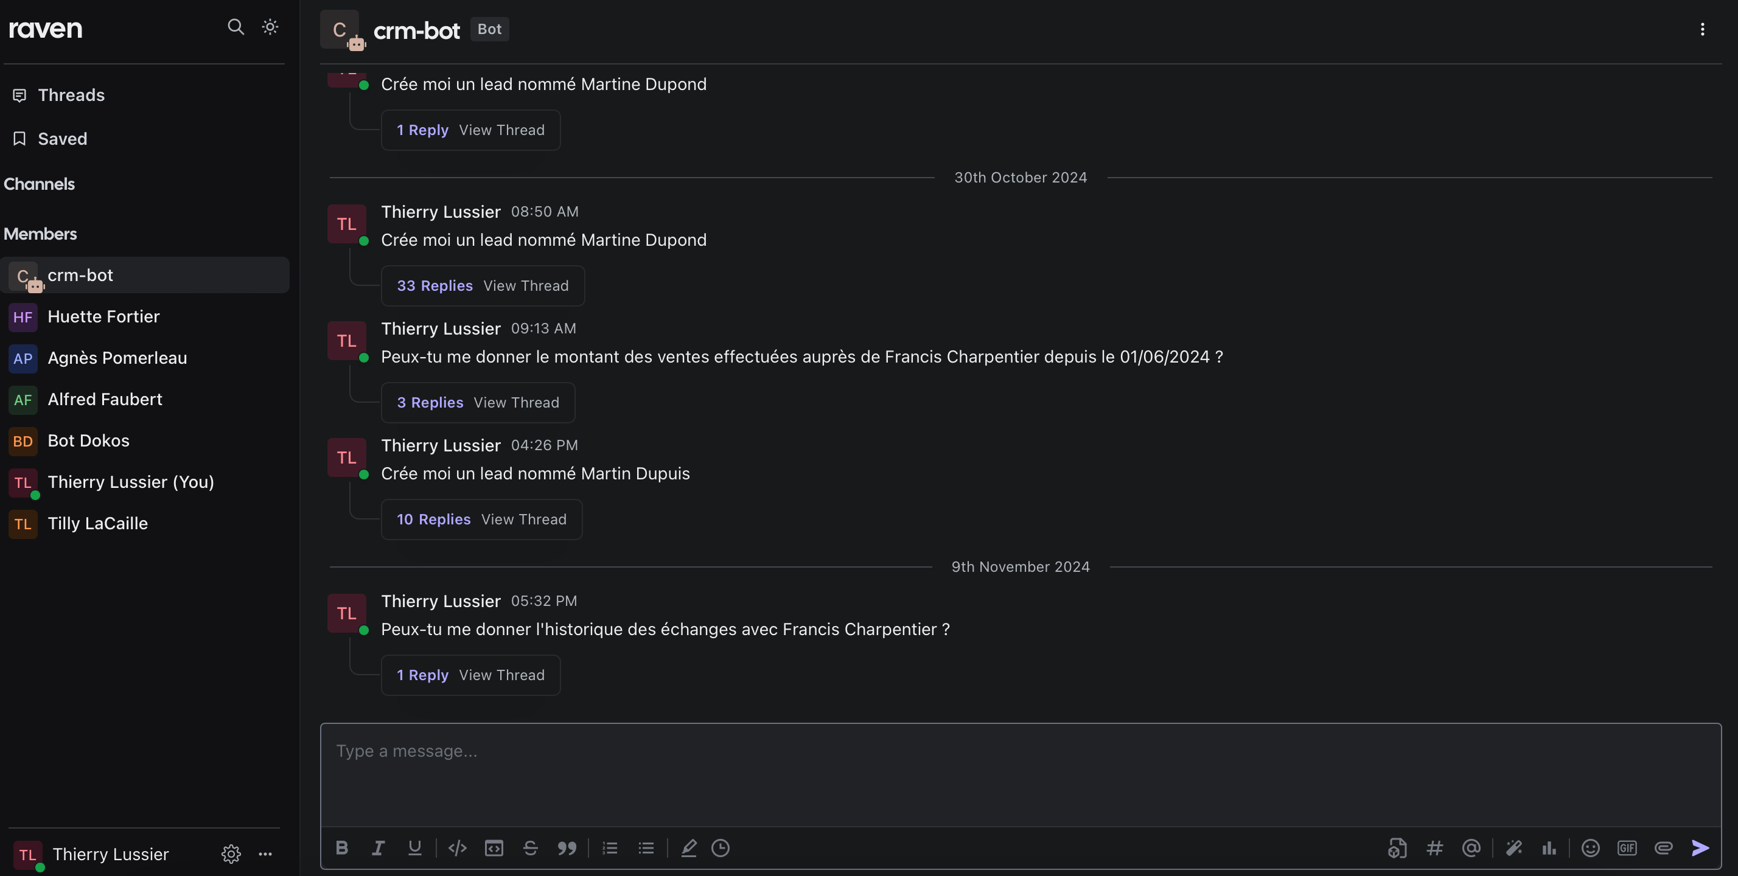Open the AI magic wand tool
The height and width of the screenshot is (876, 1738).
click(x=1514, y=849)
